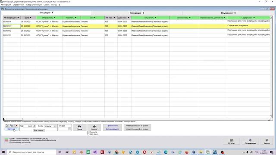The height and width of the screenshot is (155, 276).
Task: Click the Выход exit button at bottom right
Action: 267,141
